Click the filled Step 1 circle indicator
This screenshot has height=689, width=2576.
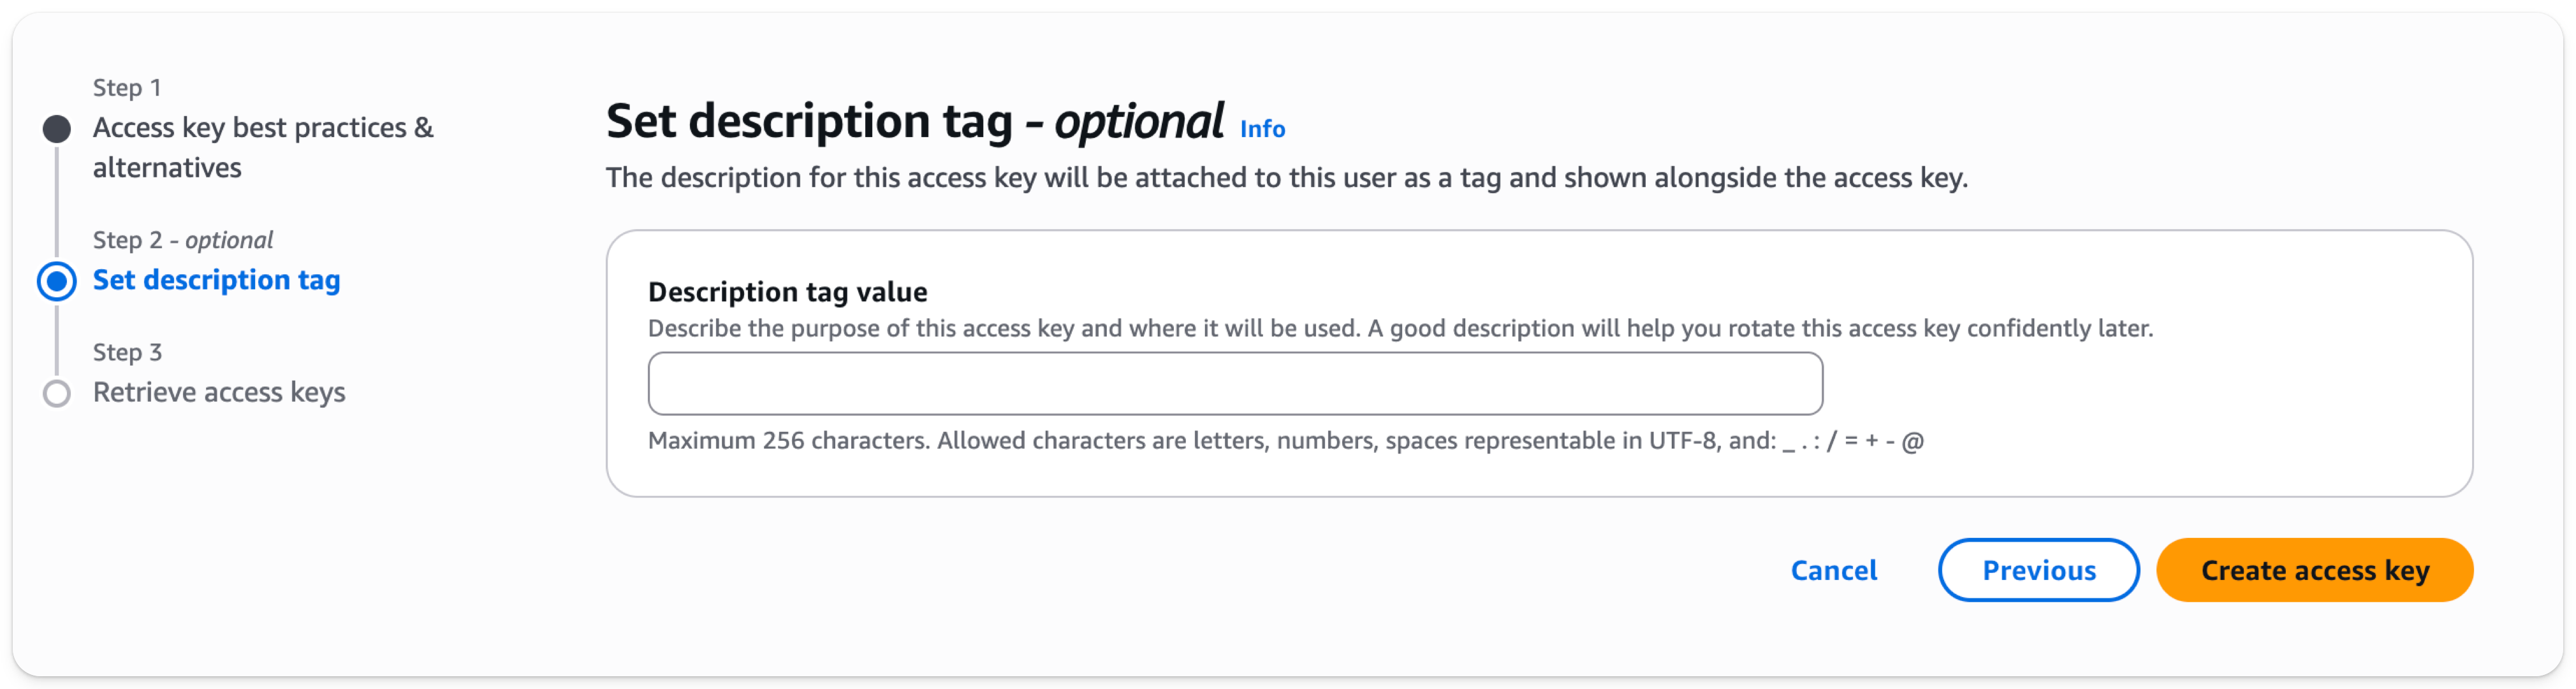coord(57,129)
